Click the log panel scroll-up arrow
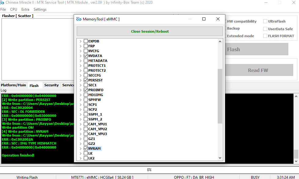 [296, 96]
